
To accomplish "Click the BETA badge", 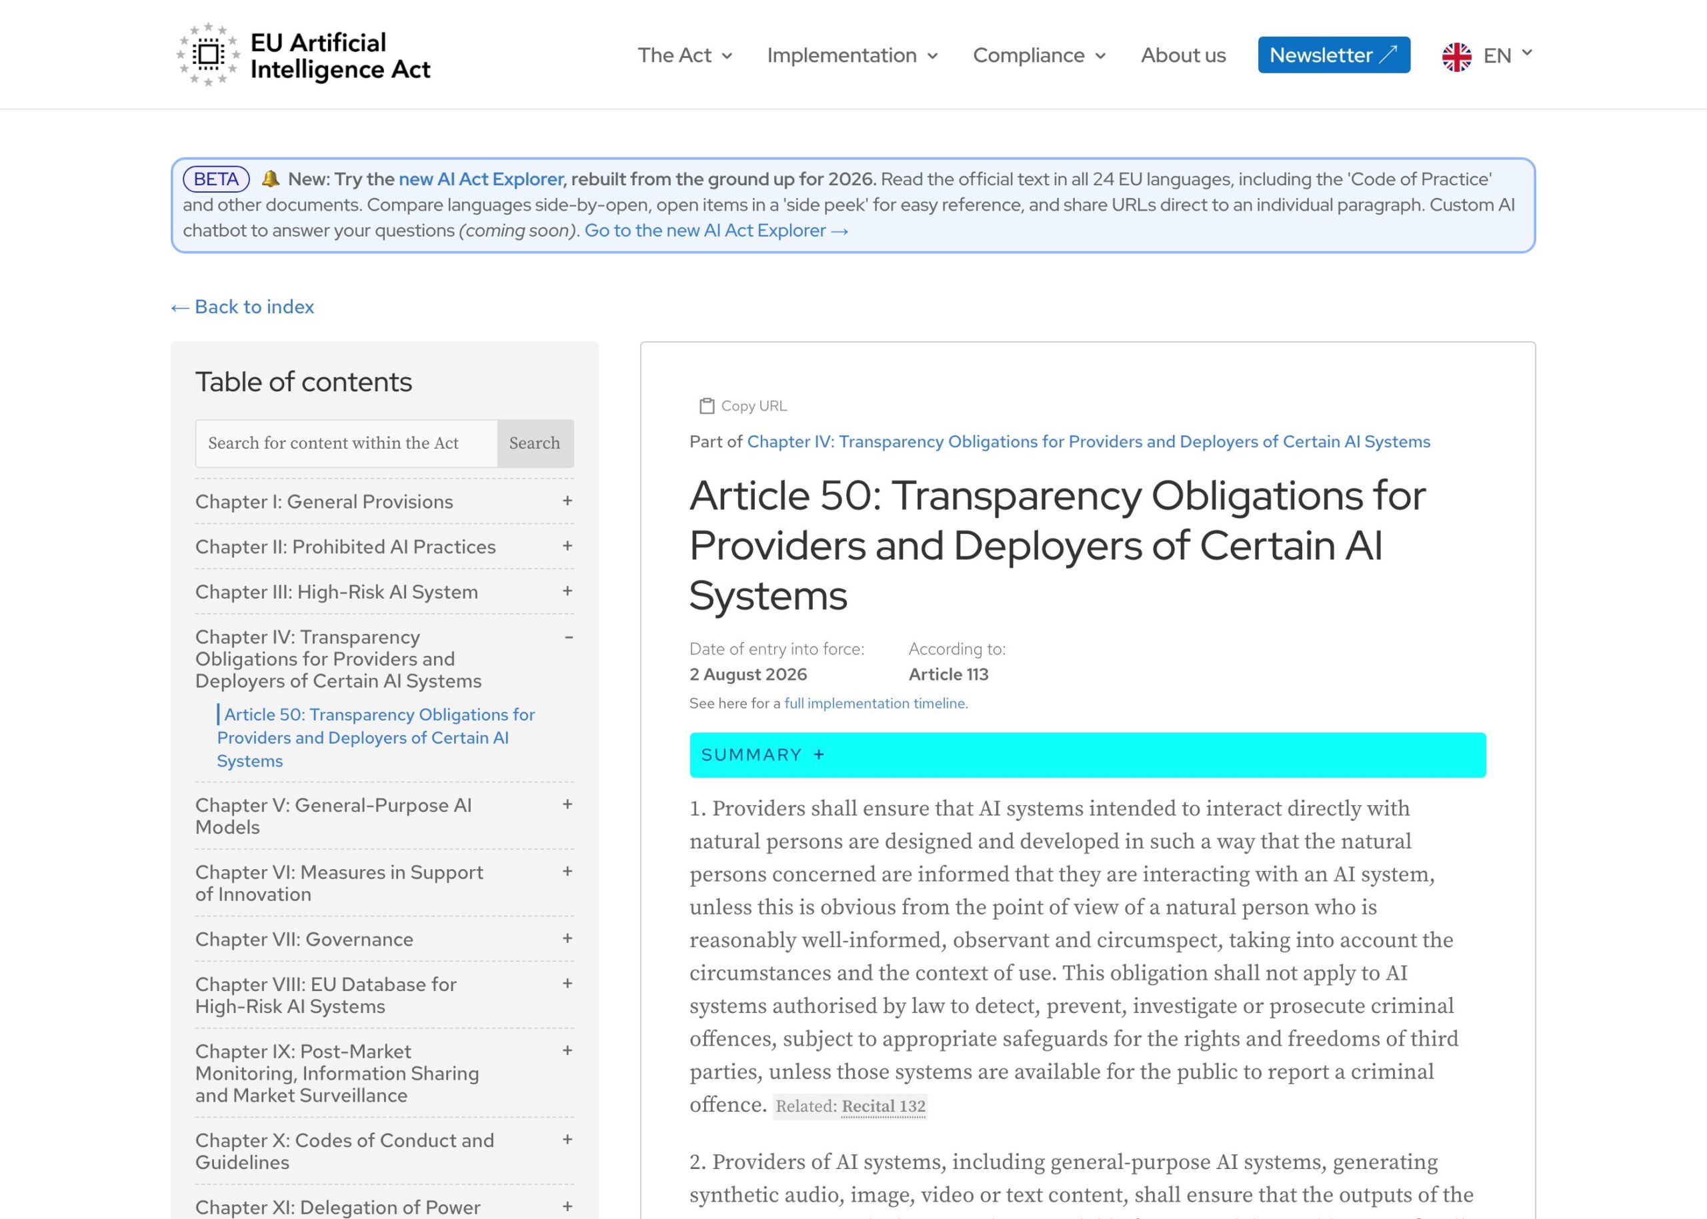I will pos(216,179).
